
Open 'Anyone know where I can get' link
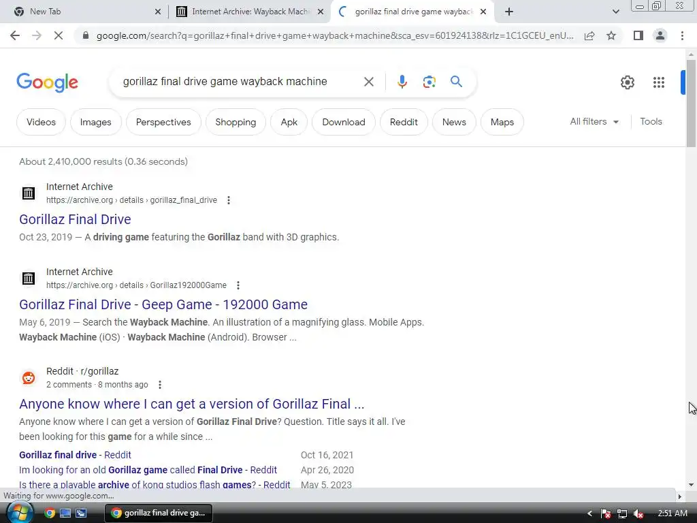[x=191, y=404]
